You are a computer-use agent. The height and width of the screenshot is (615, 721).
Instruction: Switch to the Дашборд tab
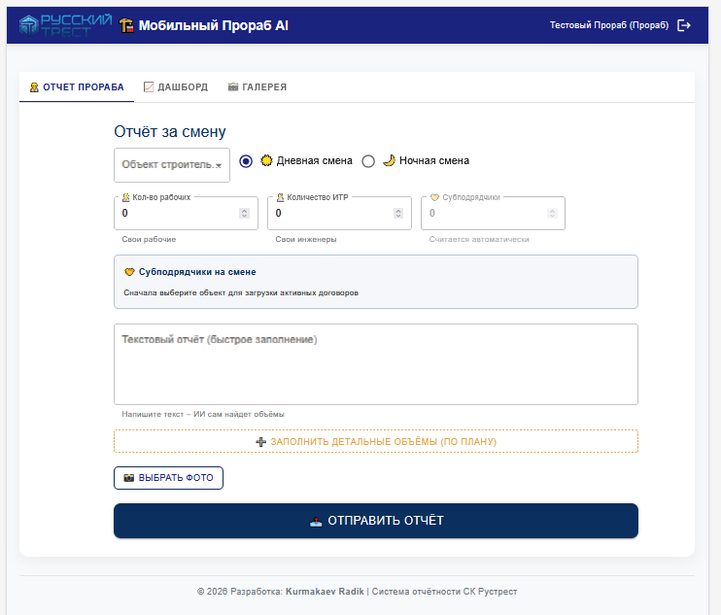click(x=176, y=86)
